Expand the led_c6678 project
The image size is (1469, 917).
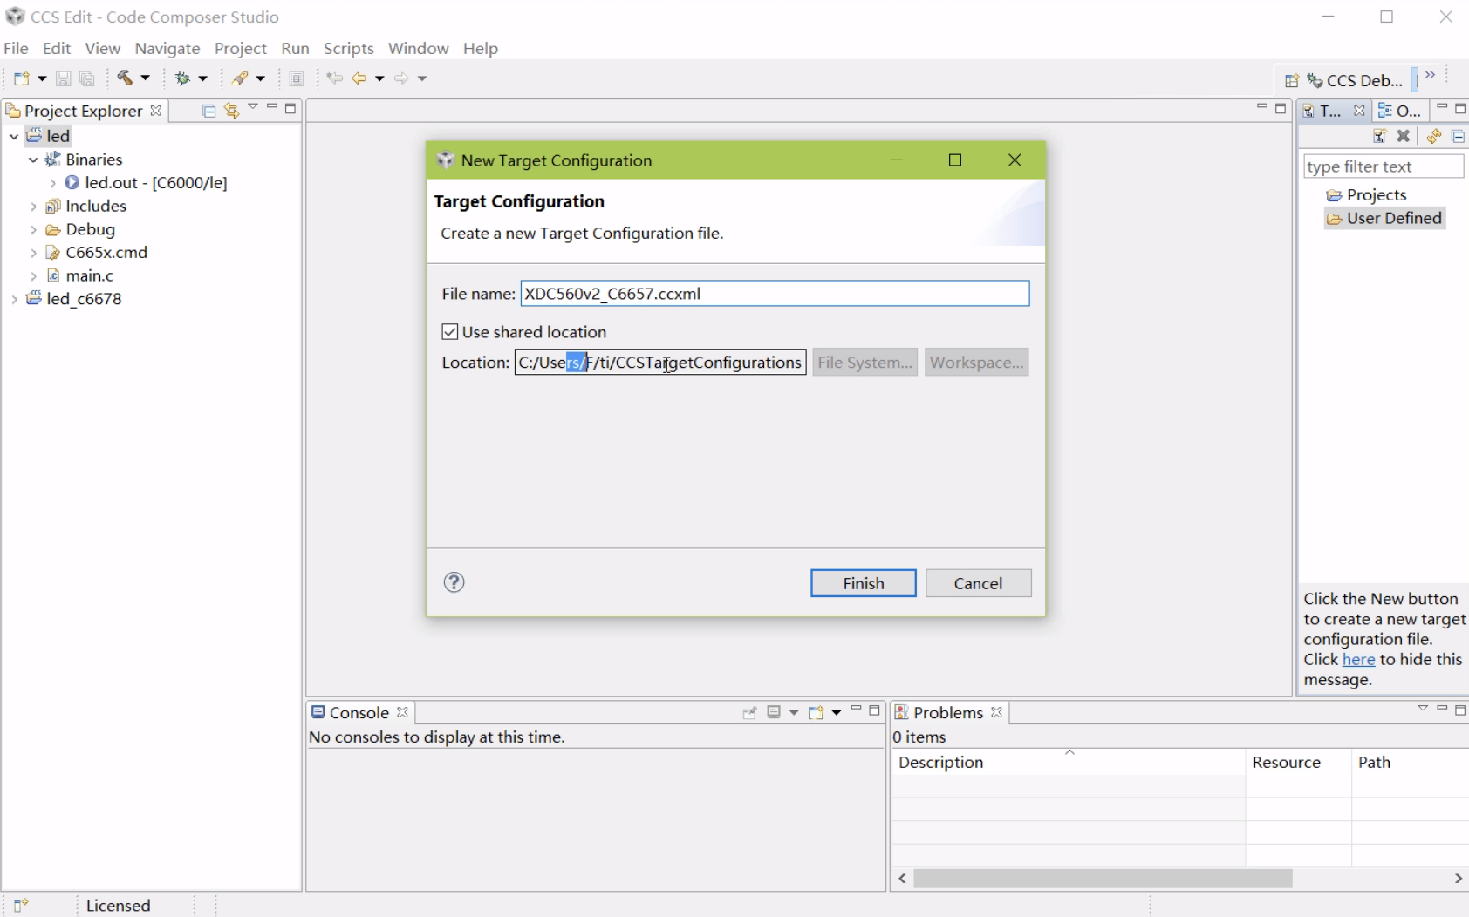(13, 298)
